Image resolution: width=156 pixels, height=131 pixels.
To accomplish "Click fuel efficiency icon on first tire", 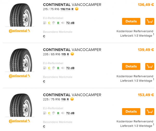I will tap(45, 23).
